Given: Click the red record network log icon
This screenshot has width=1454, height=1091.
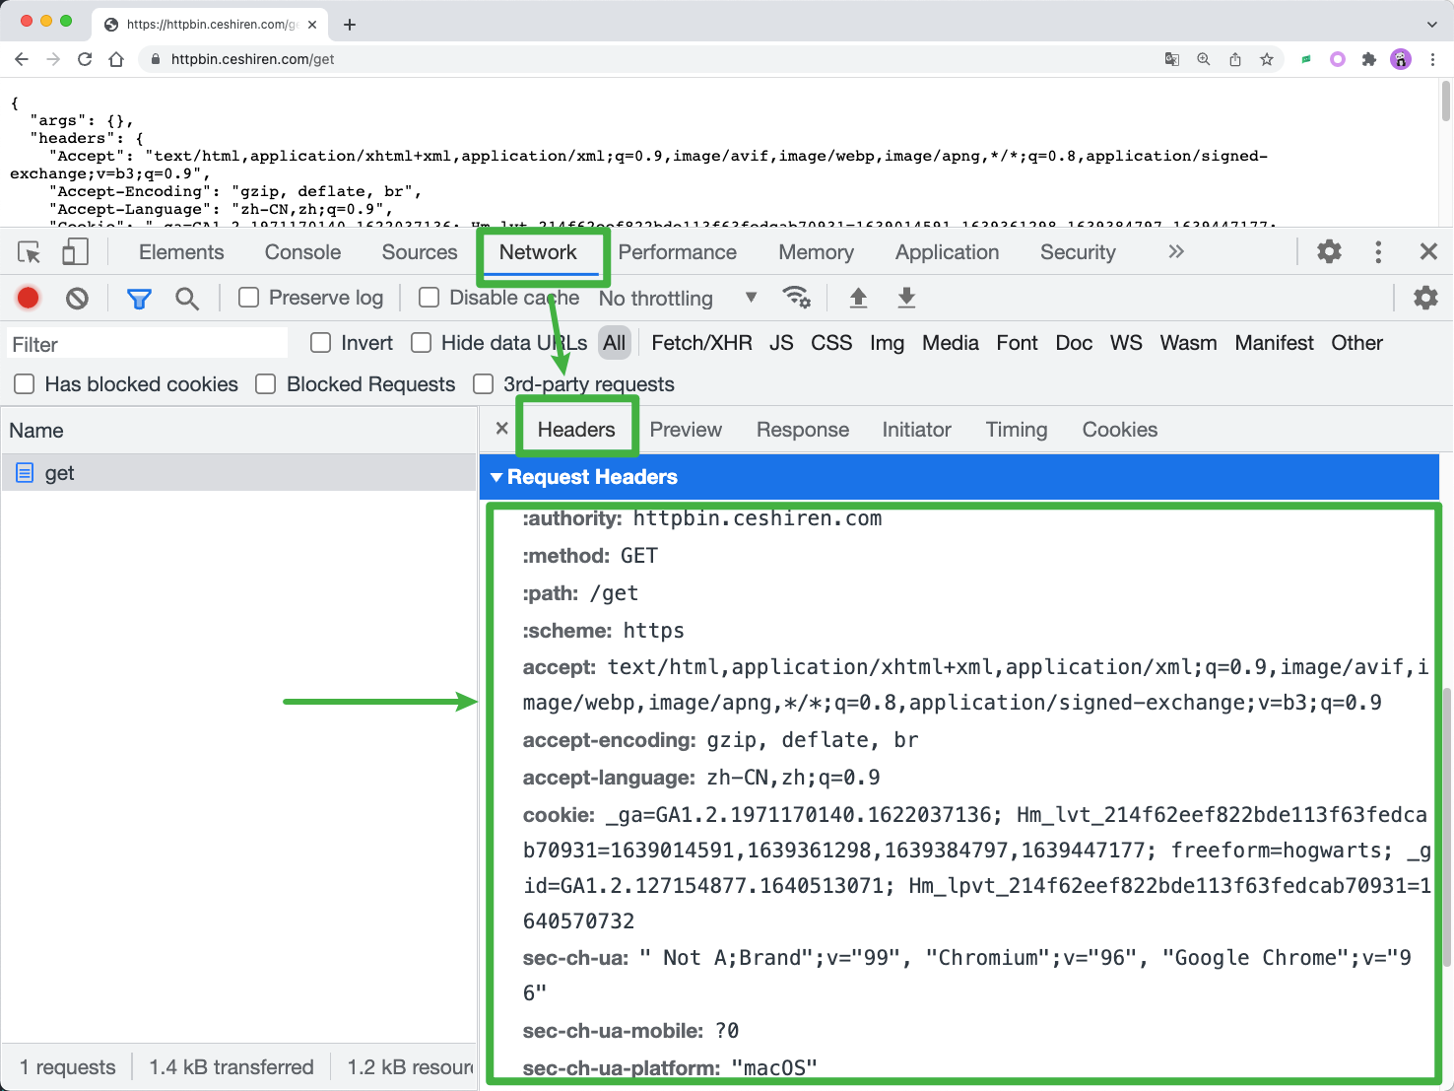Looking at the screenshot, I should [29, 298].
